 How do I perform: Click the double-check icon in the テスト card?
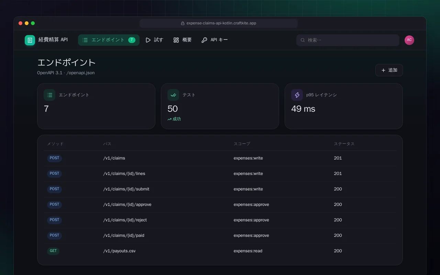pyautogui.click(x=173, y=95)
